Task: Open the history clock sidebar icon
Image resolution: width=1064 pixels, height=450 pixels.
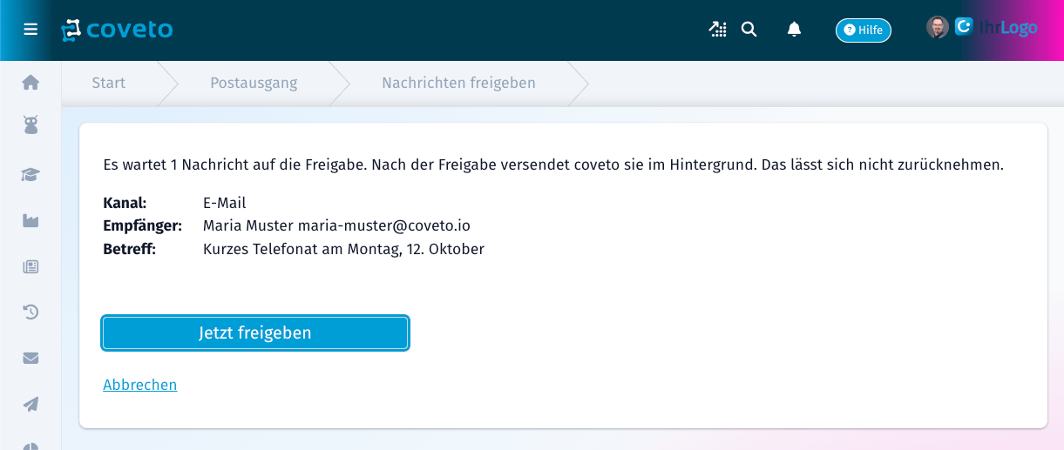Action: coord(30,312)
